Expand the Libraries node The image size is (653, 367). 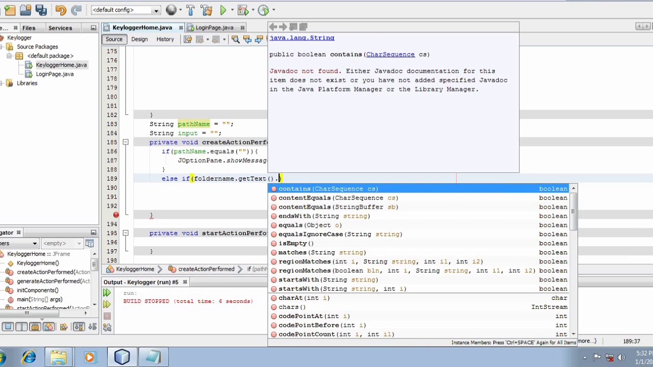click(x=2, y=83)
